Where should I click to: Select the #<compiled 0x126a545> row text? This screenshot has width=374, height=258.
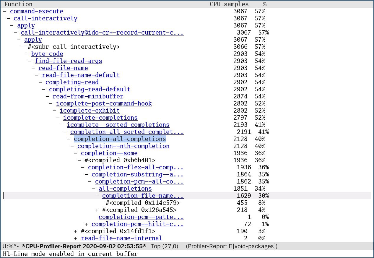coord(139,210)
